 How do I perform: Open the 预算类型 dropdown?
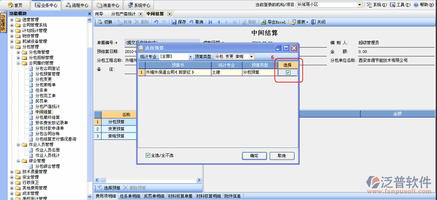coord(252,57)
